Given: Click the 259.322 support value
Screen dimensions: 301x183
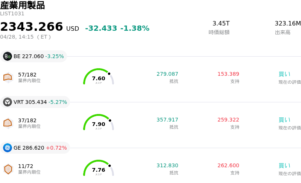Looking at the screenshot, I should (x=228, y=120).
